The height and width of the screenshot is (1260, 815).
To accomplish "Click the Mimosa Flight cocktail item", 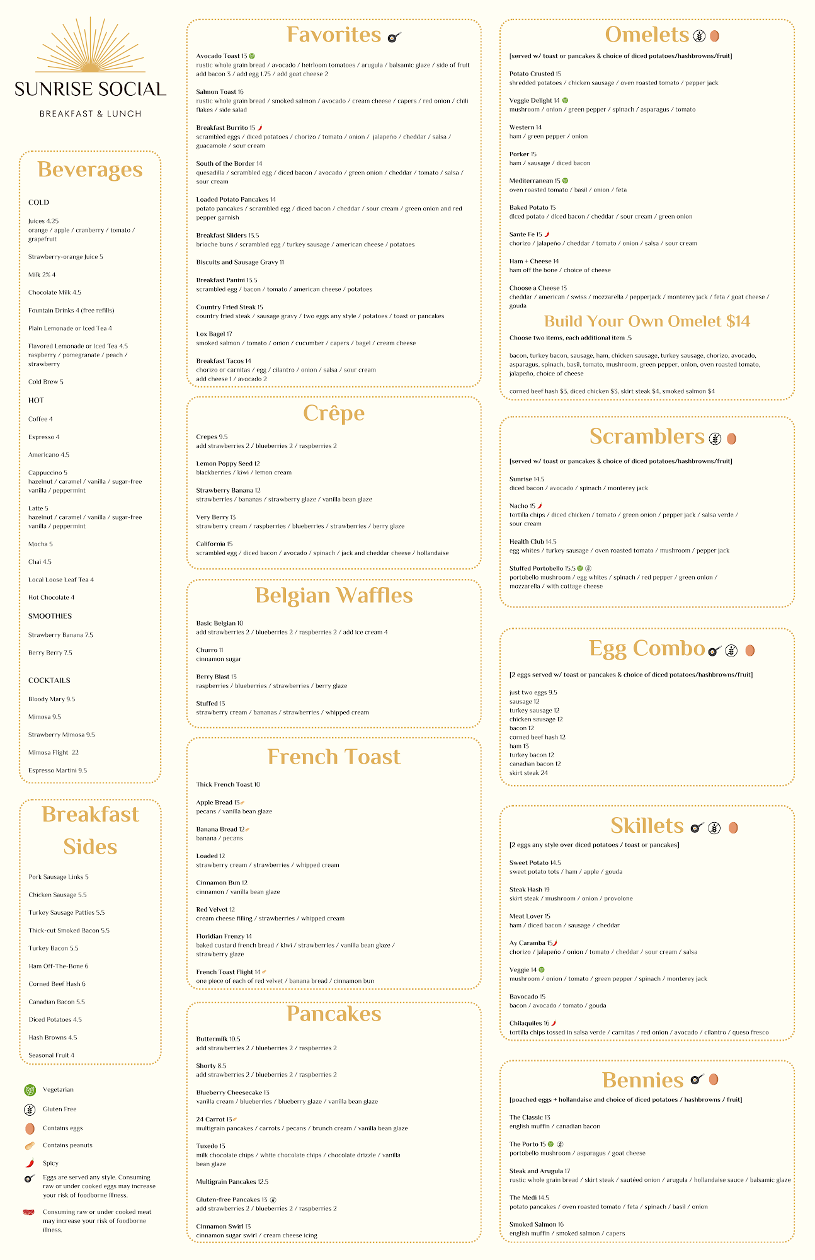I will (x=54, y=752).
